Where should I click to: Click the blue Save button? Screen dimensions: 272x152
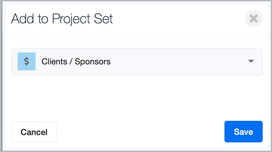pyautogui.click(x=243, y=131)
